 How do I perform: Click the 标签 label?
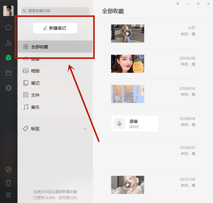click(x=35, y=129)
